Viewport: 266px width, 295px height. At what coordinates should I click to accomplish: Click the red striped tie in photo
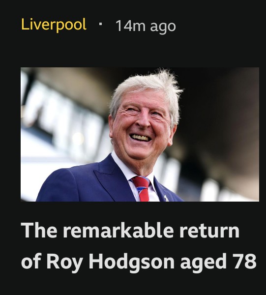142,188
